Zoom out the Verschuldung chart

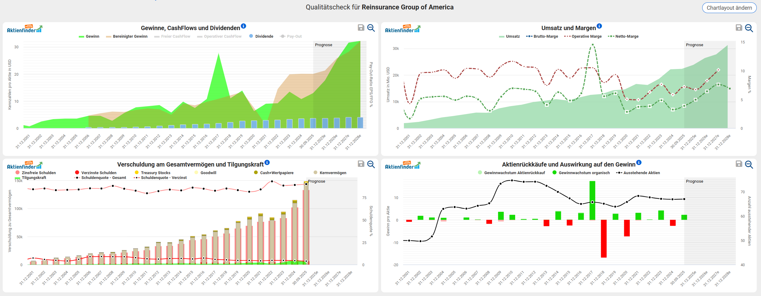point(371,164)
